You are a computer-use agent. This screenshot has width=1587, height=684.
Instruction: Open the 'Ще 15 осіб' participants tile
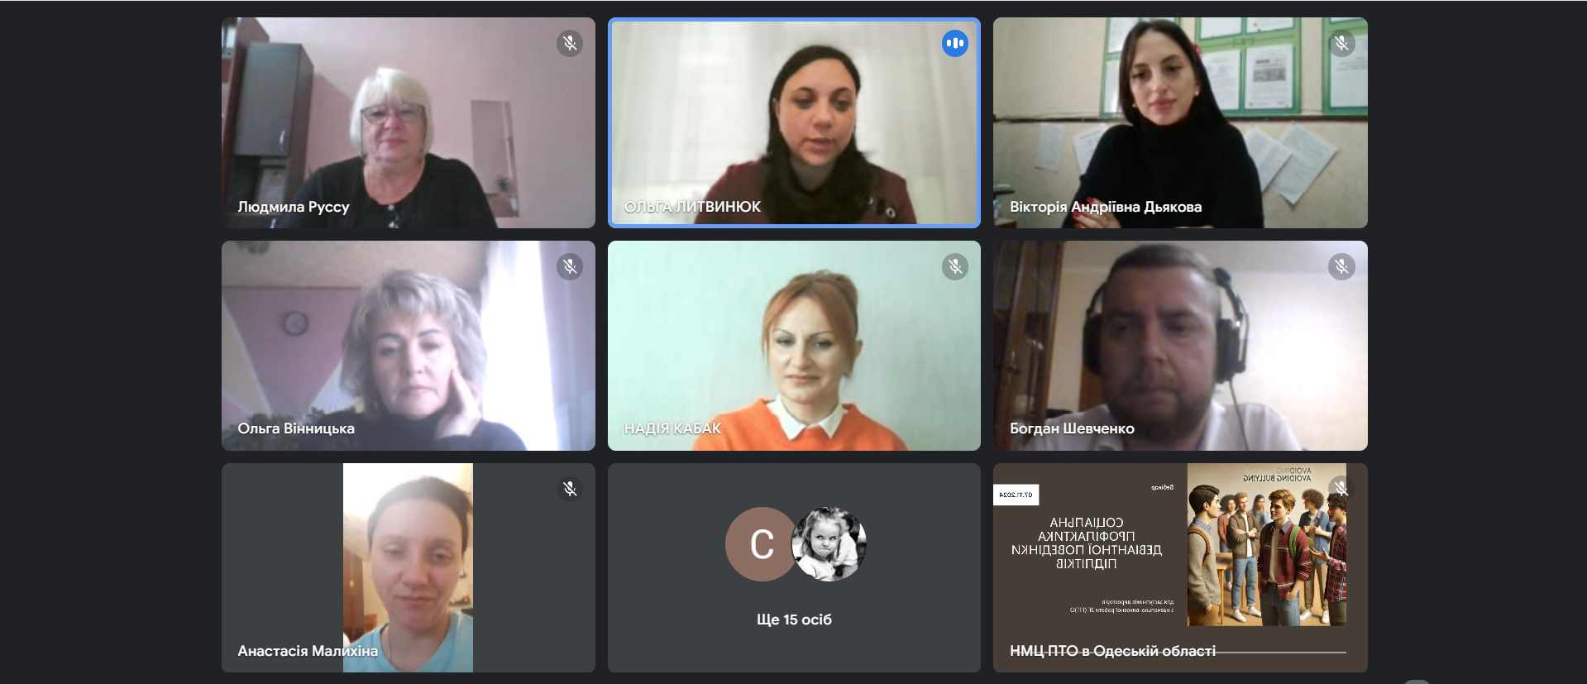pyautogui.click(x=794, y=567)
